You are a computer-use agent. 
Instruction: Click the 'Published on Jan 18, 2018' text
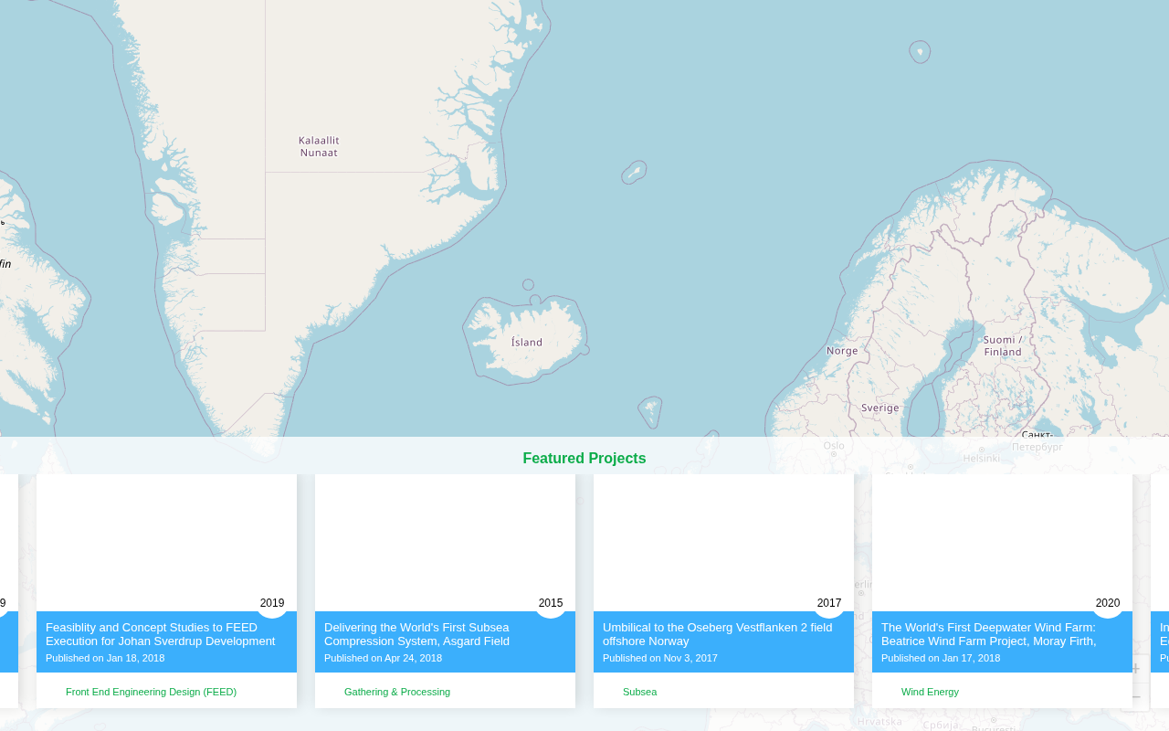tap(105, 658)
